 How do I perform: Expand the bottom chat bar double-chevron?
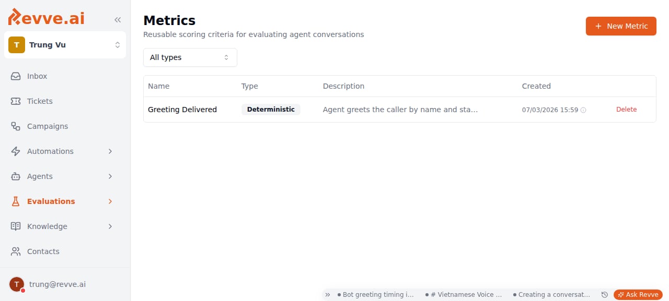point(328,295)
